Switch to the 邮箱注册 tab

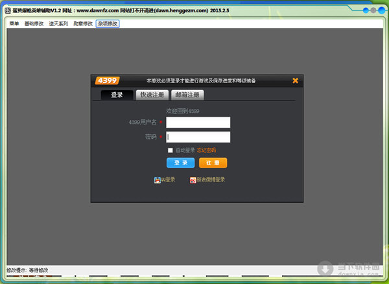point(187,95)
